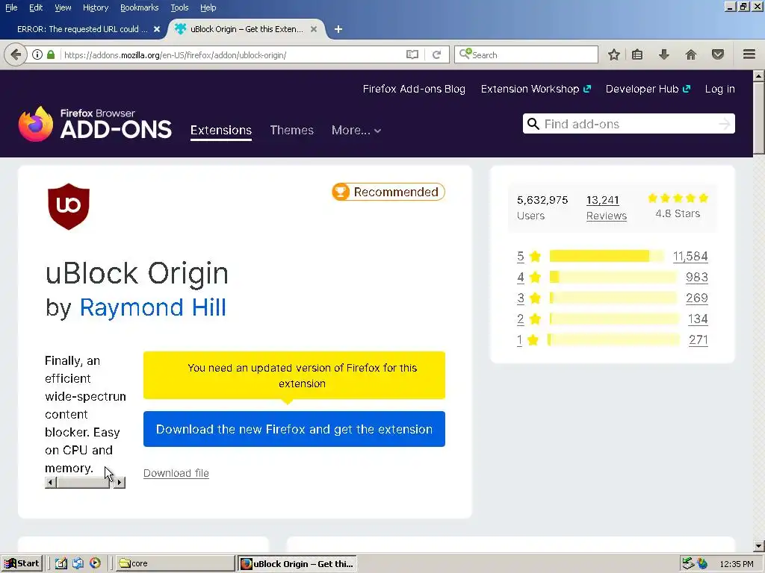Switch to the ERROR requested URL tab
Image resolution: width=765 pixels, height=573 pixels.
(82, 29)
